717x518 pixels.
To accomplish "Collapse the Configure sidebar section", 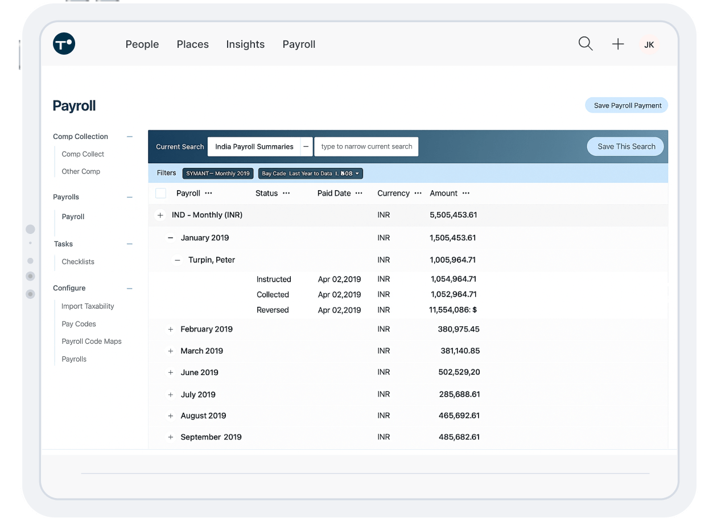I will [x=130, y=289].
